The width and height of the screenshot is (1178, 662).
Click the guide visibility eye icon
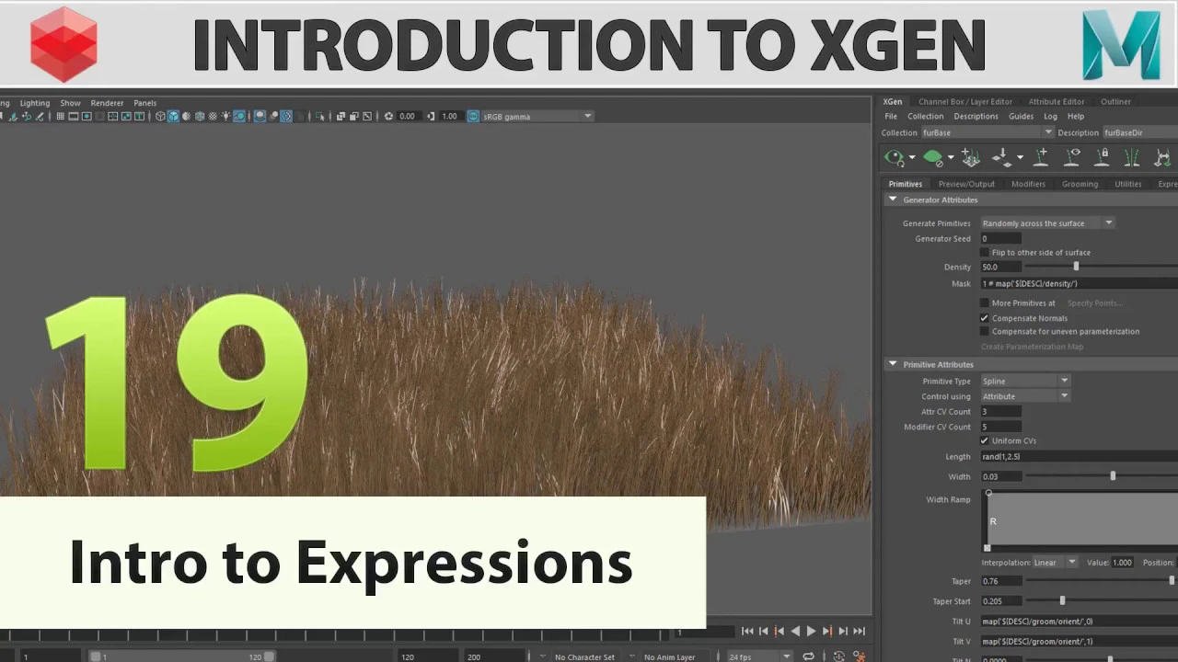click(x=1072, y=157)
